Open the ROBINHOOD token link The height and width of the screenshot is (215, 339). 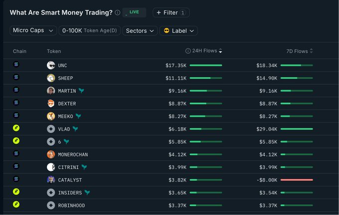[x=71, y=206]
